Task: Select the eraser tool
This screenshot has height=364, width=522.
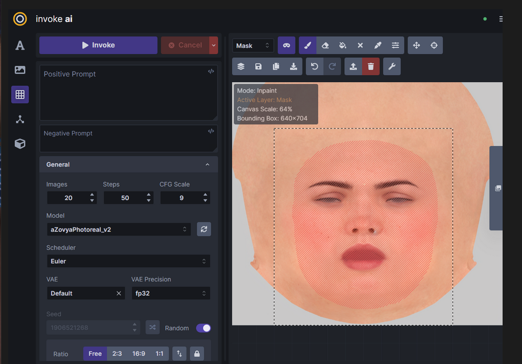Action: point(325,45)
